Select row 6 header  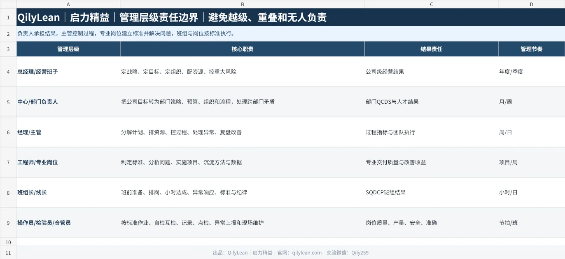point(8,132)
